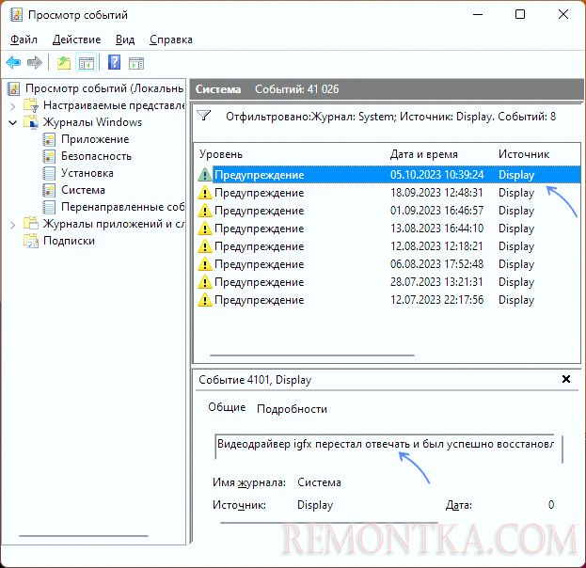Open the Вид menu
This screenshot has width=586, height=568.
(125, 39)
